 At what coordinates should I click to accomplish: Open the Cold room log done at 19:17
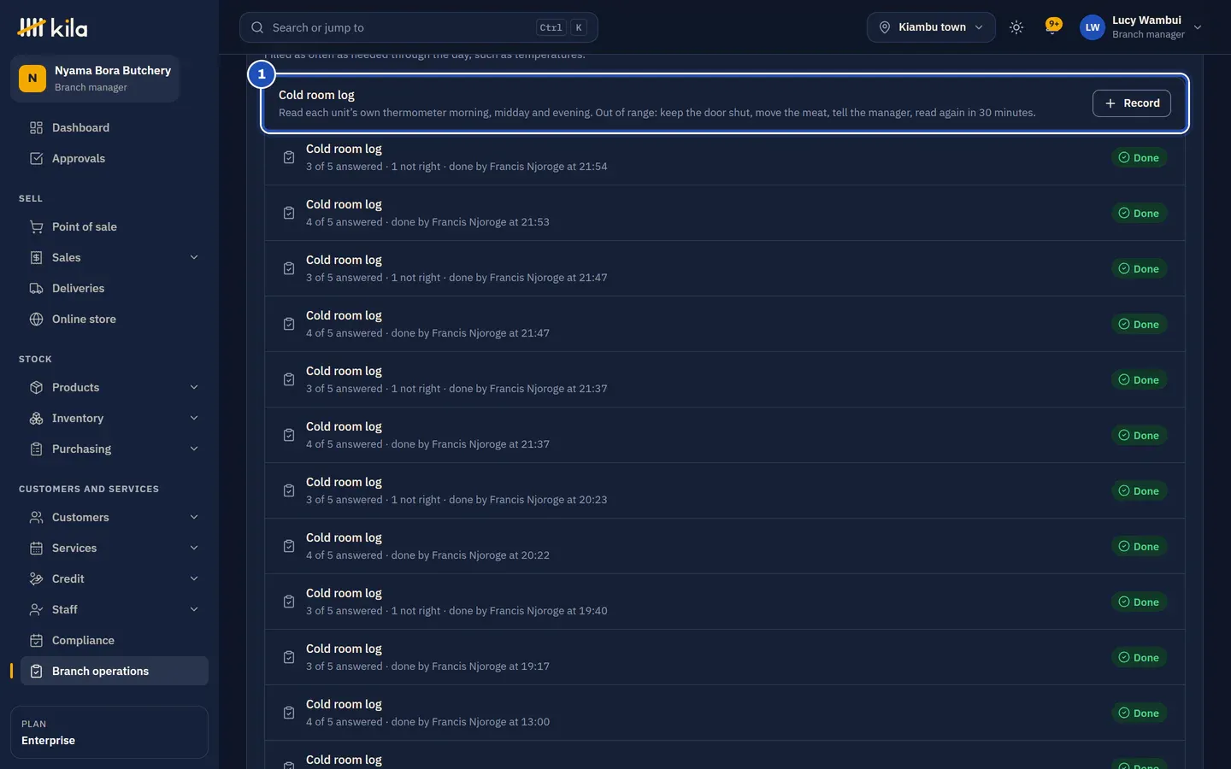(x=725, y=657)
